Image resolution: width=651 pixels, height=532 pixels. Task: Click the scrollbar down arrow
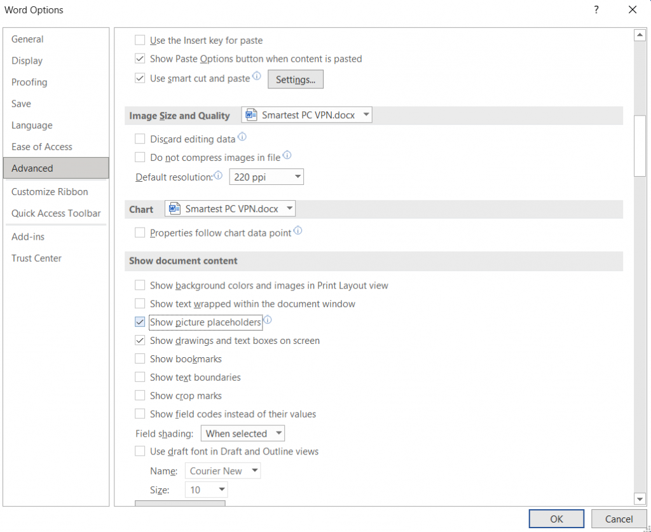[640, 499]
